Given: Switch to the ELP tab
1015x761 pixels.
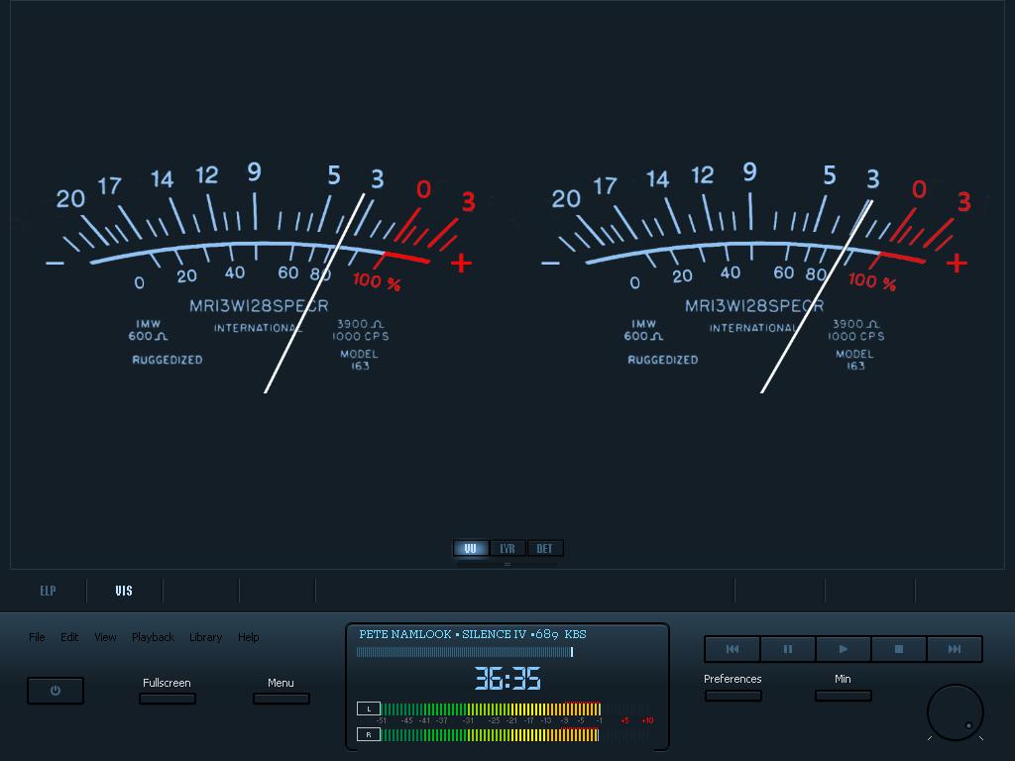Looking at the screenshot, I should pyautogui.click(x=48, y=591).
